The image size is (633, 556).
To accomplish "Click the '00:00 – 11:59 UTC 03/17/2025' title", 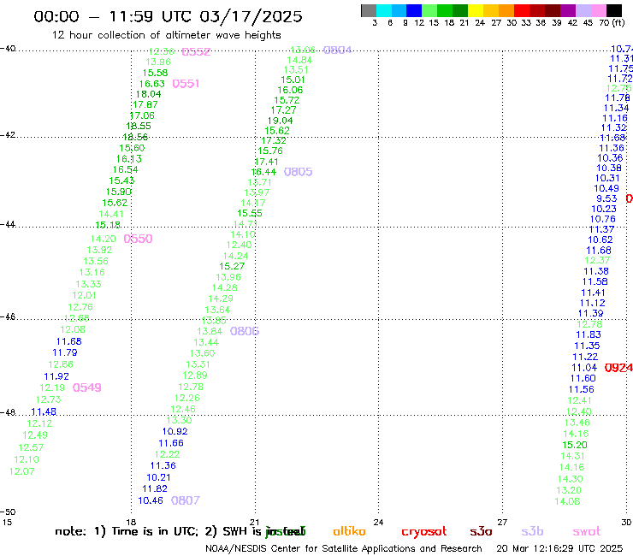I will pyautogui.click(x=168, y=16).
